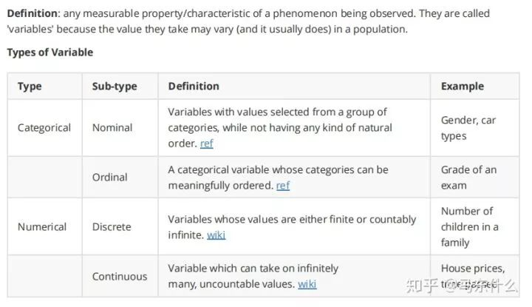Viewport: 532px width, 307px height.
Task: Select the Nominal sub-type cell
Action: click(x=112, y=127)
